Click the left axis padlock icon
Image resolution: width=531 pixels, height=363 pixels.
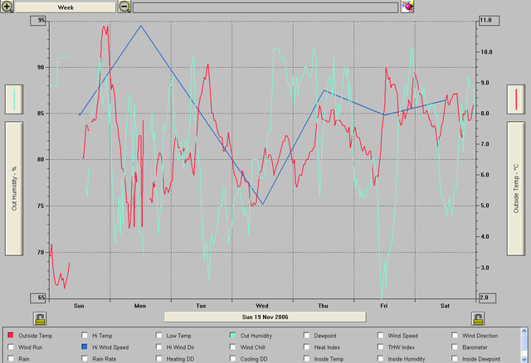click(x=40, y=318)
